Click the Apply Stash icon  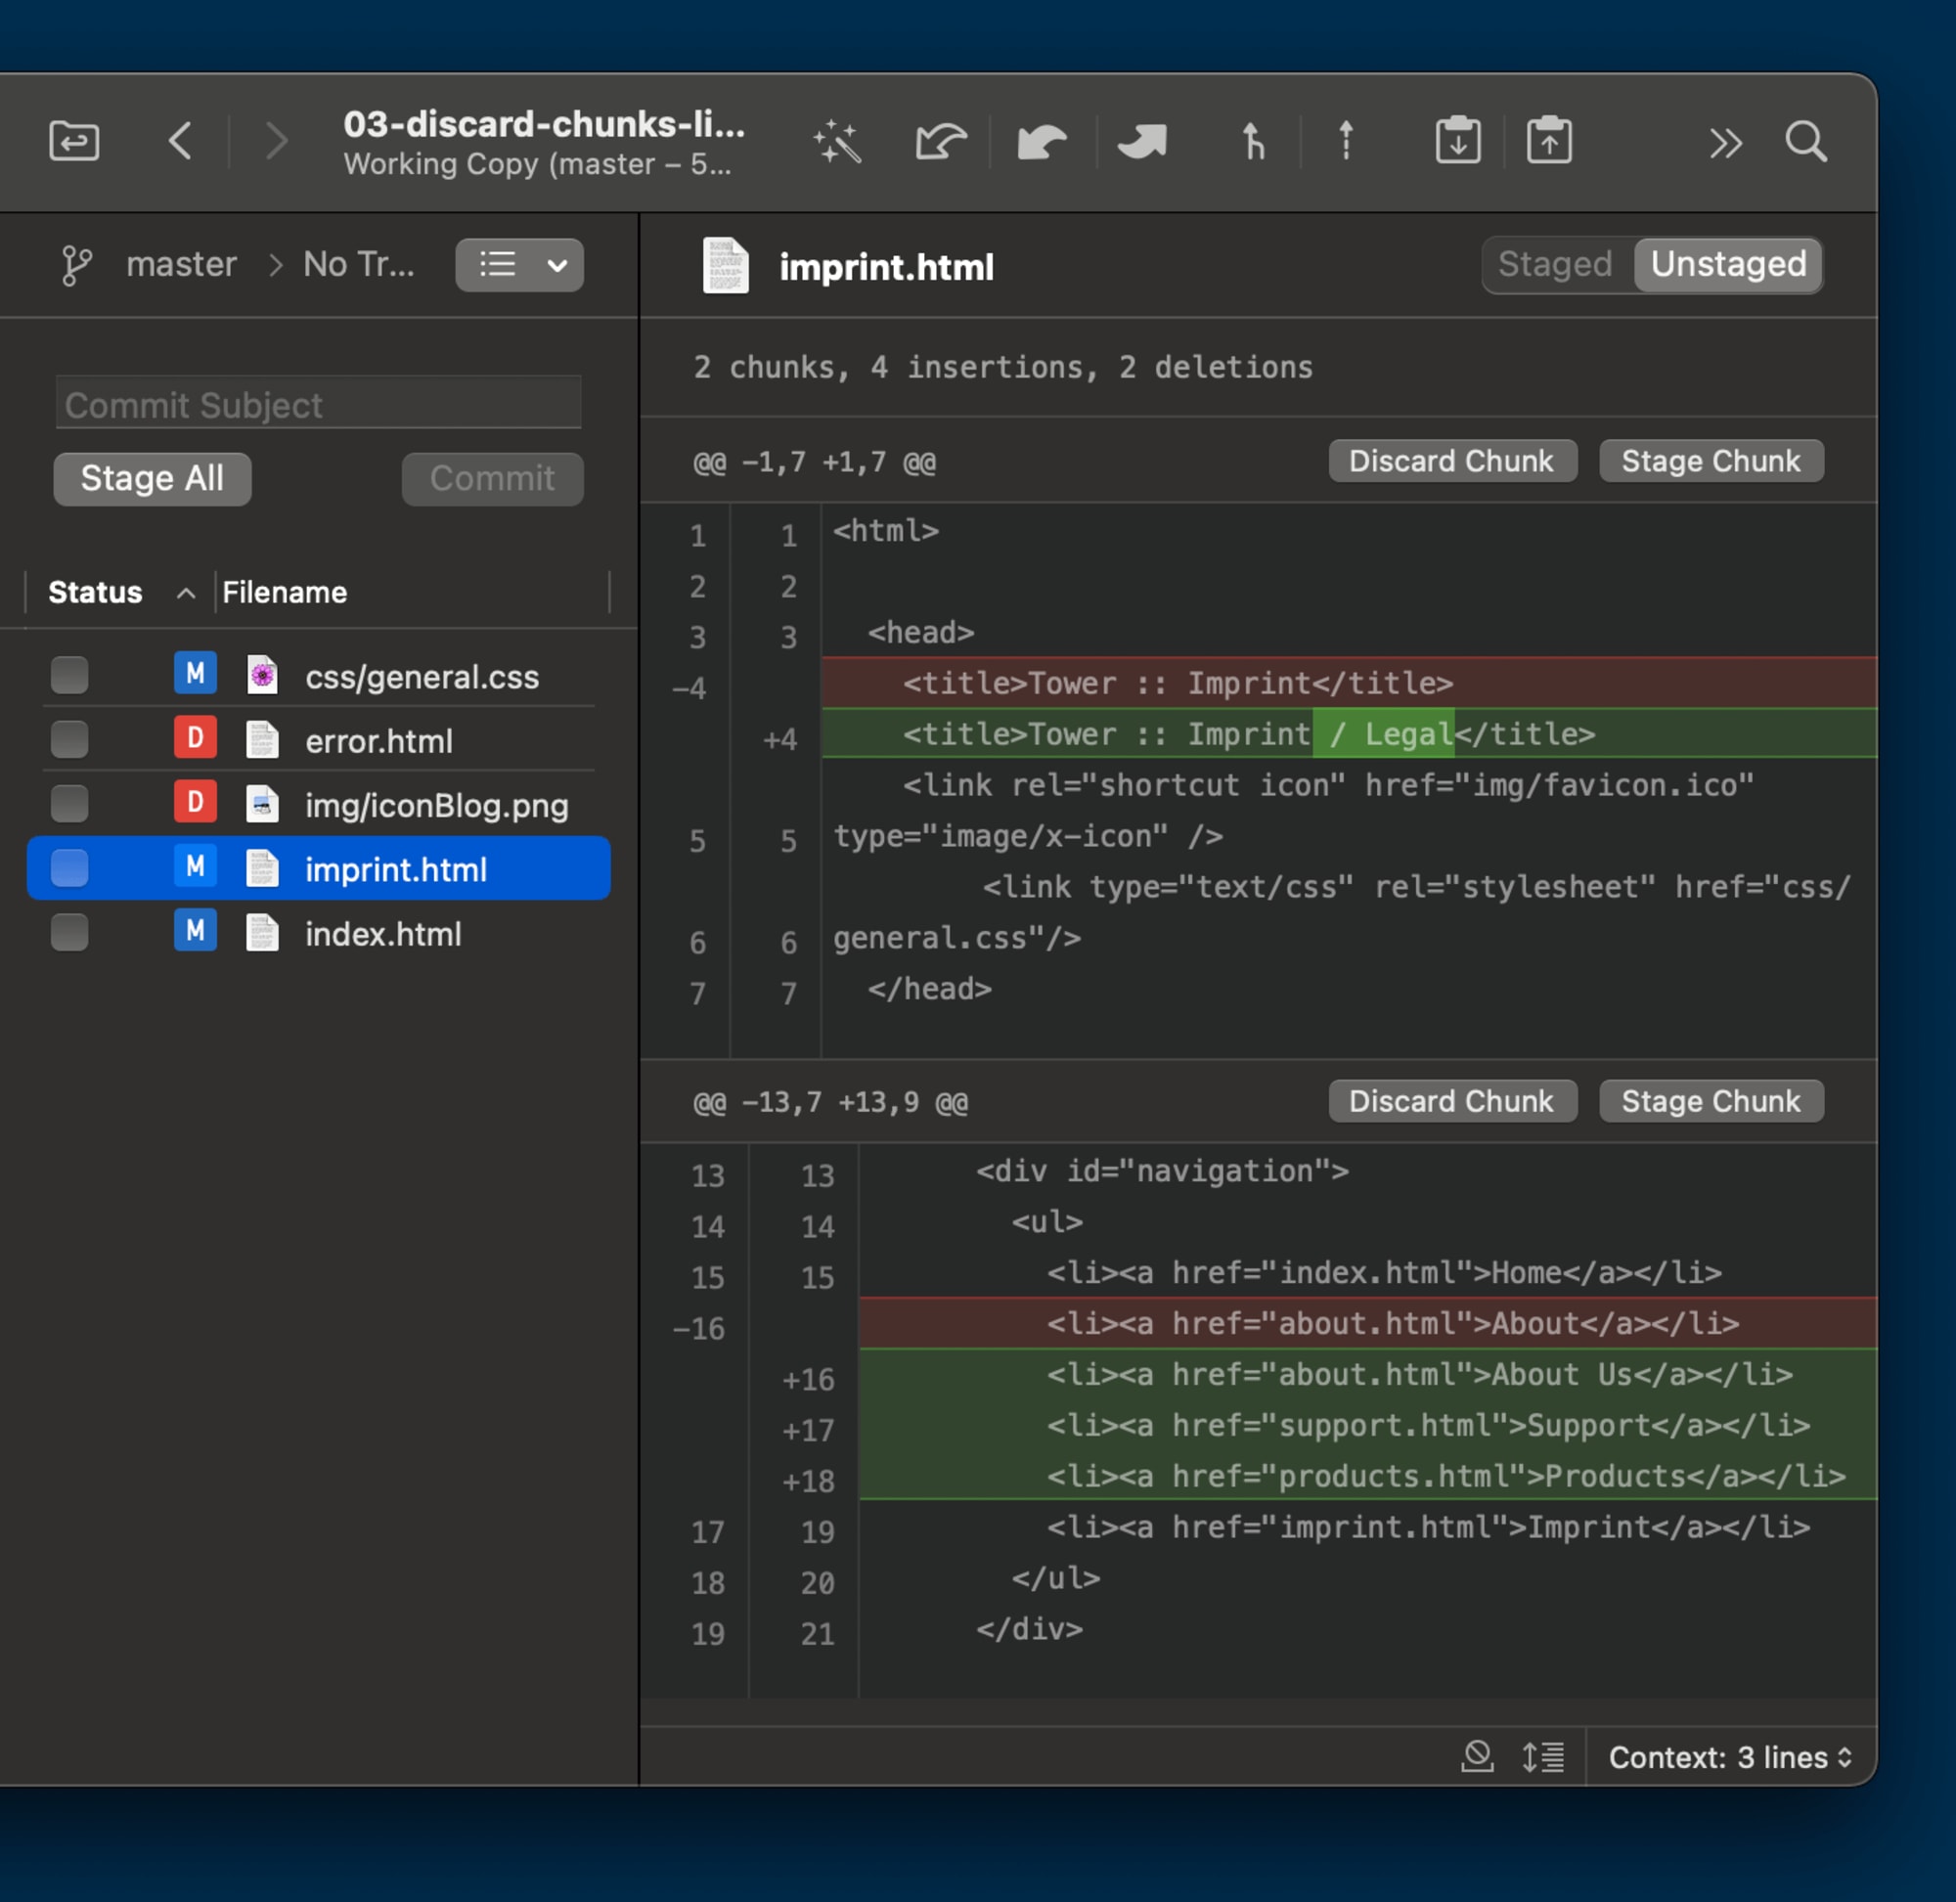(1548, 142)
